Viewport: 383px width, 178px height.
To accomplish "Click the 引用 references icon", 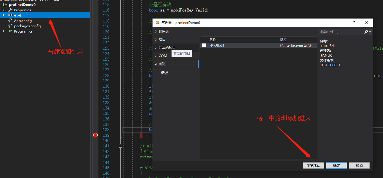I will click(10, 15).
